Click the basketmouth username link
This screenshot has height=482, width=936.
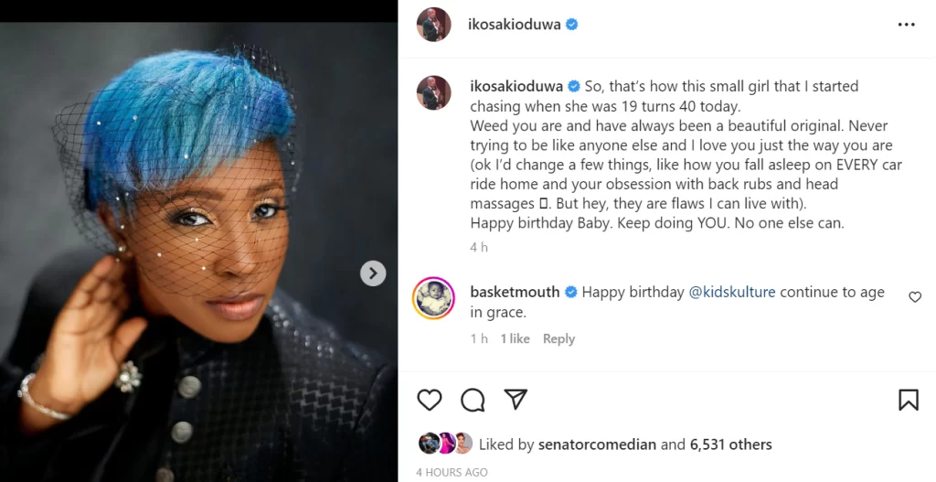[515, 293]
